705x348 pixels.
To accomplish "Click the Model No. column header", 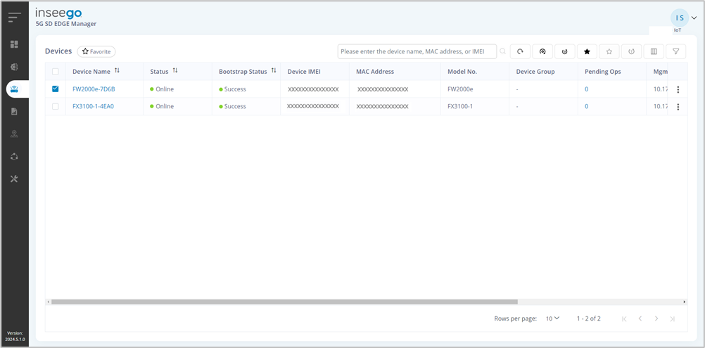I will pyautogui.click(x=462, y=72).
